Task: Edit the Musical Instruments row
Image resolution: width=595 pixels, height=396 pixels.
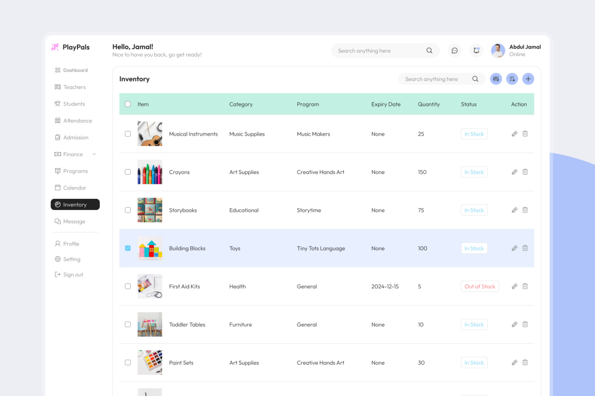Action: click(x=514, y=134)
